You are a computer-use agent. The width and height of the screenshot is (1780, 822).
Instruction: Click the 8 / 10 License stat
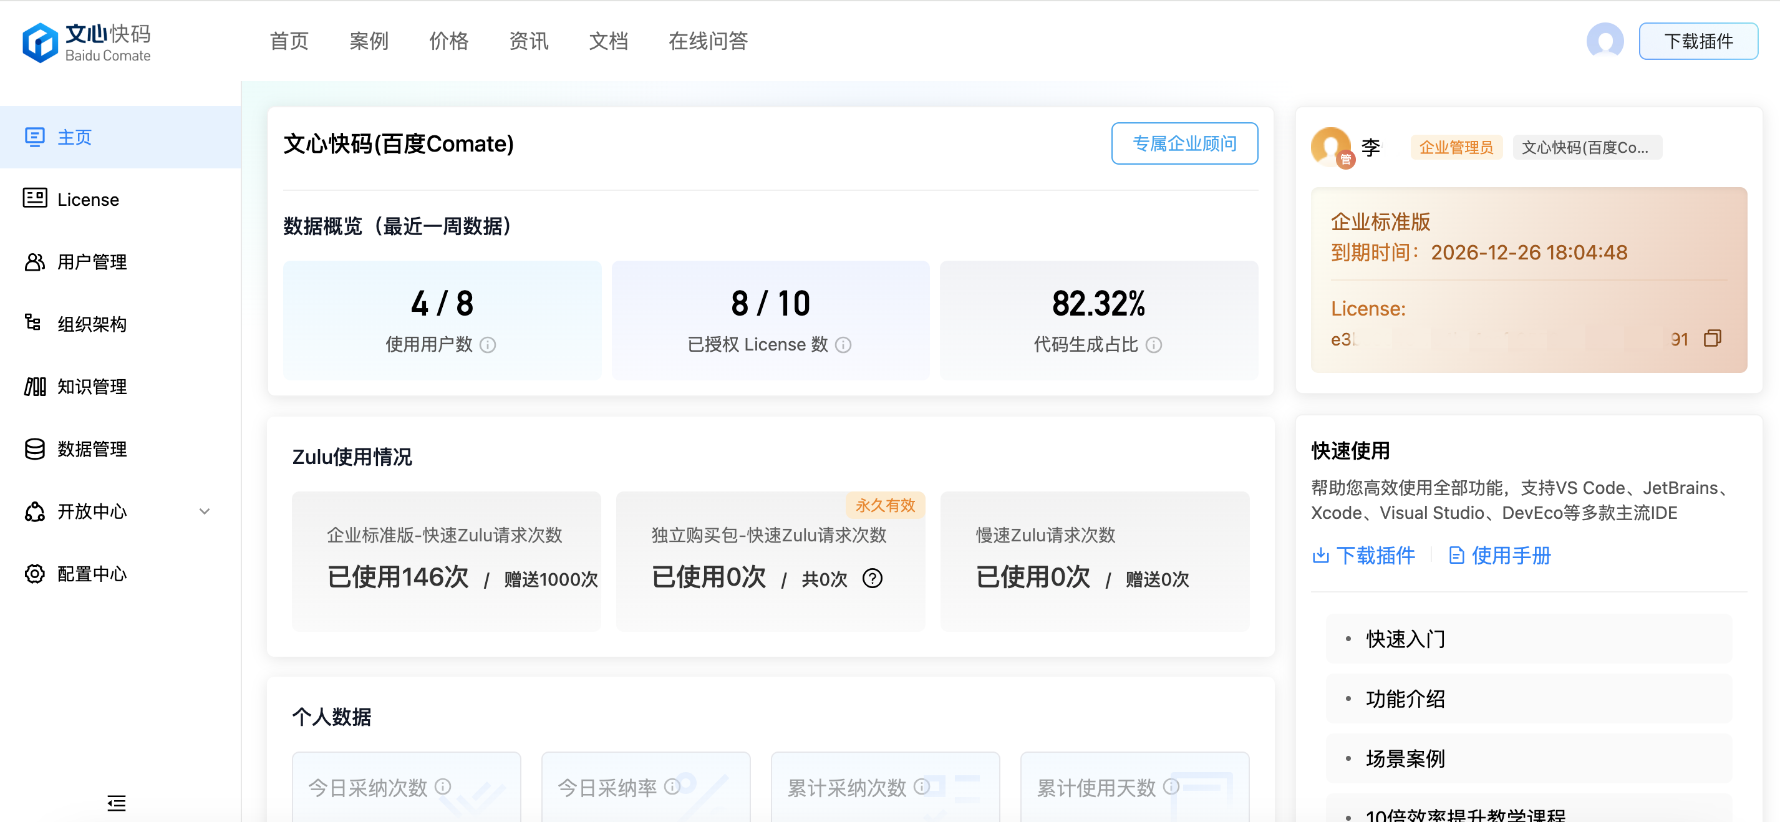click(770, 304)
